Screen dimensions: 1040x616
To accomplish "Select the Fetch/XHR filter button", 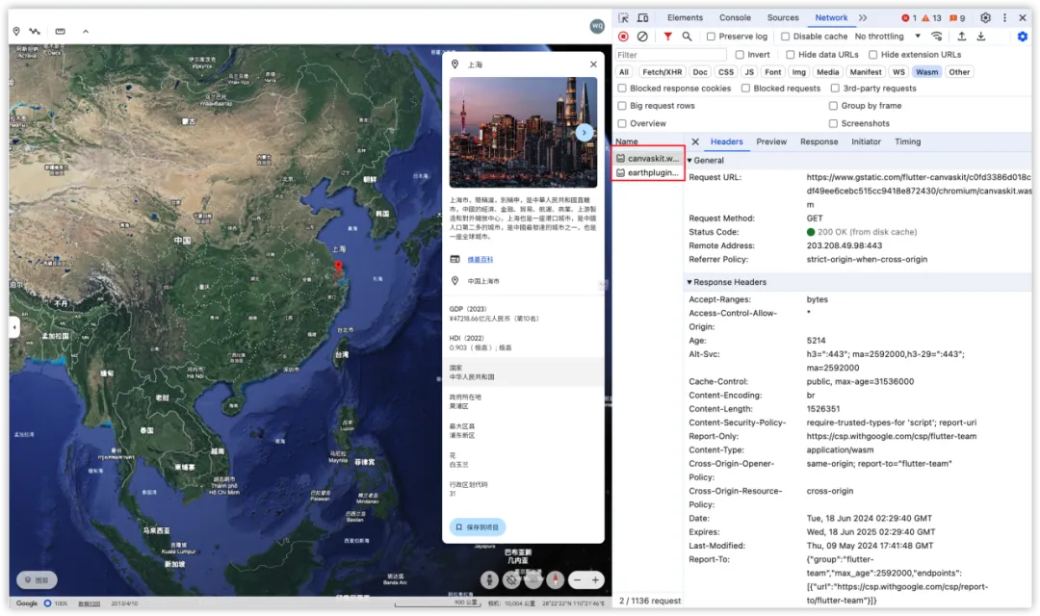I will (x=662, y=72).
